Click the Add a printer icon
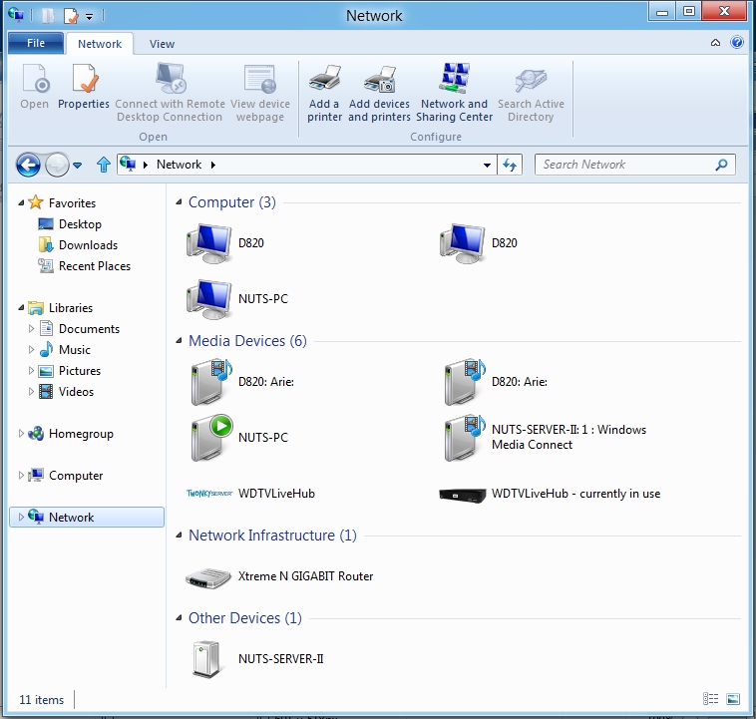 [x=324, y=79]
